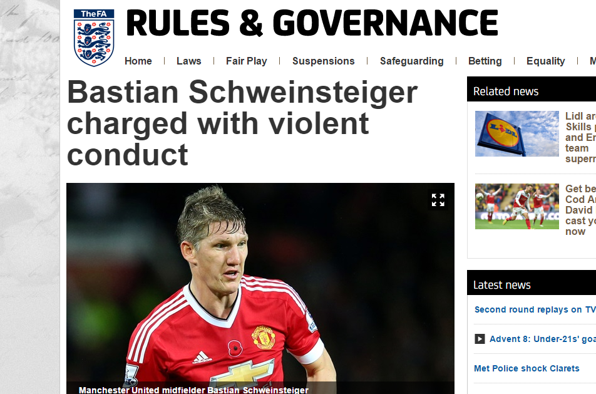Navigate to the Betting section
Screen dimensions: 596x394
pos(485,61)
